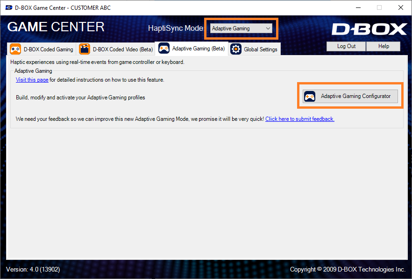The width and height of the screenshot is (412, 279).
Task: Click the 'Click here to submit feedback' link
Action: tap(299, 119)
